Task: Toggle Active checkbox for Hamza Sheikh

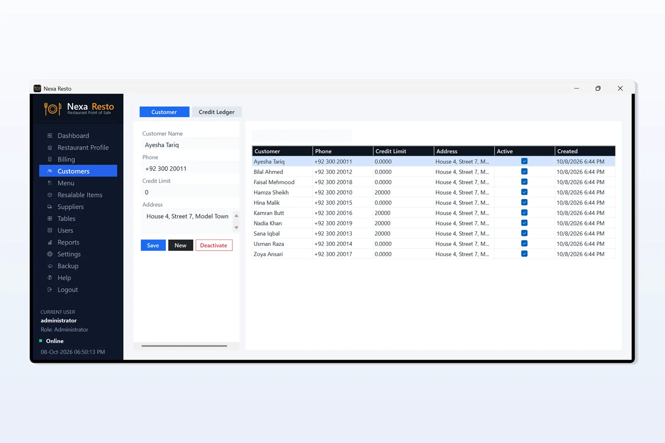Action: tap(524, 192)
